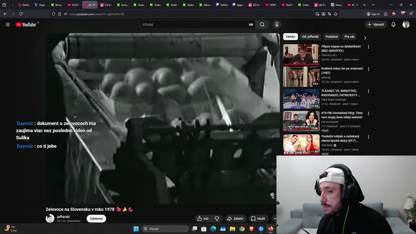Open Microsoft Edge from the taskbar

coord(213,229)
